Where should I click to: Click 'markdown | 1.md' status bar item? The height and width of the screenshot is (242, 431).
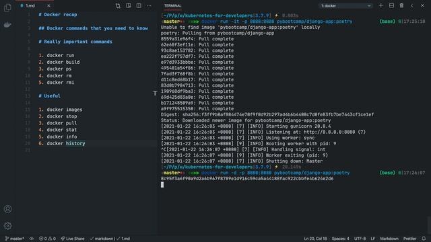click(x=110, y=239)
